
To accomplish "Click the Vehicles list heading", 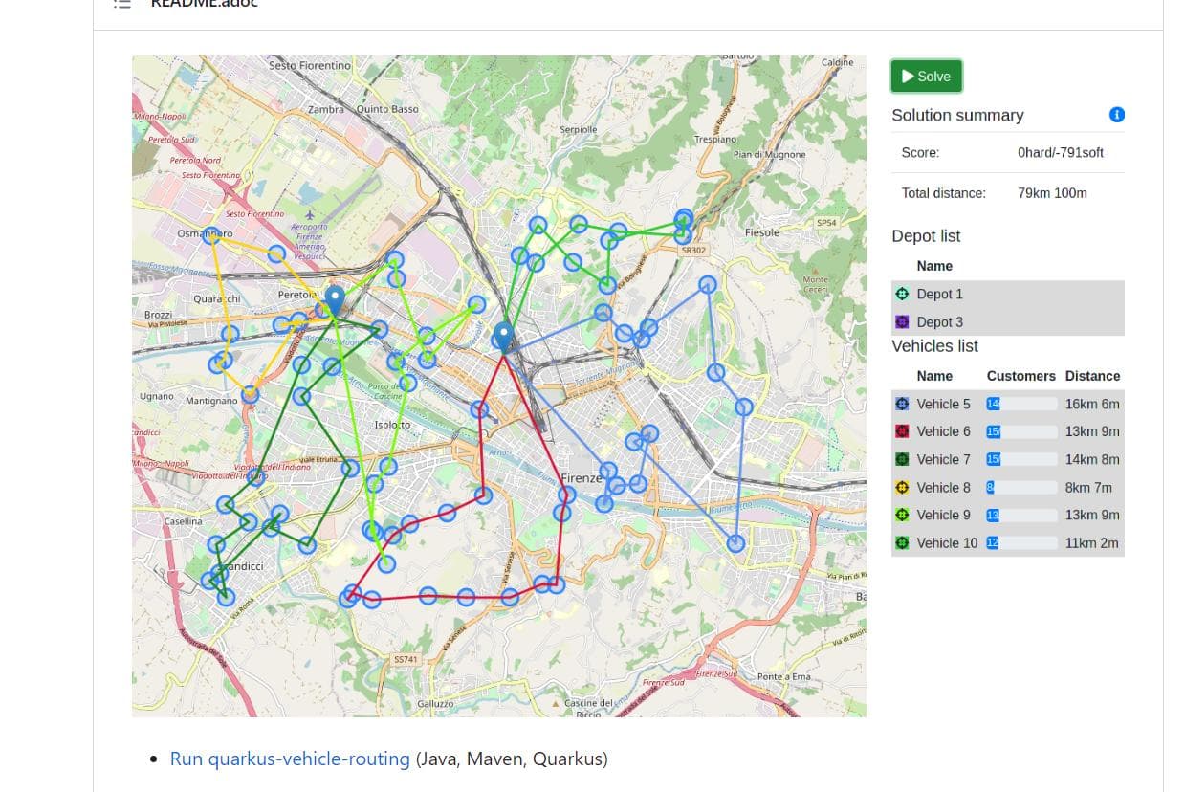I will click(x=934, y=346).
